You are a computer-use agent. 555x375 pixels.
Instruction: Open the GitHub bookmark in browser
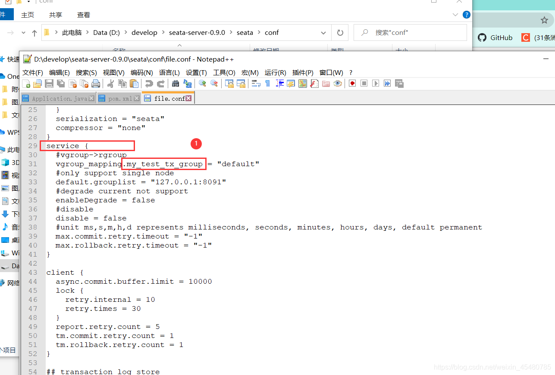click(495, 38)
